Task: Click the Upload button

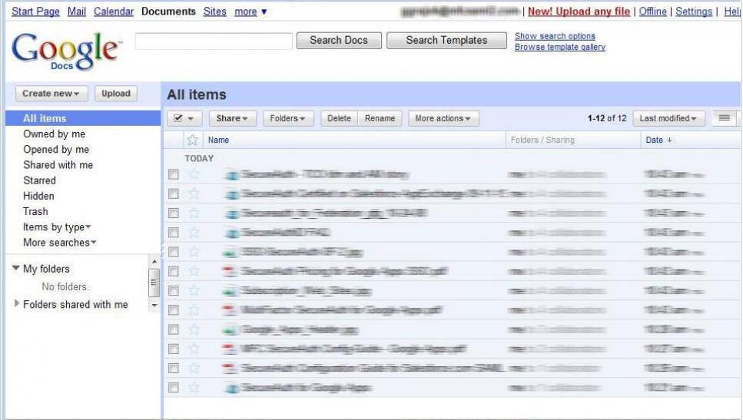Action: [116, 94]
